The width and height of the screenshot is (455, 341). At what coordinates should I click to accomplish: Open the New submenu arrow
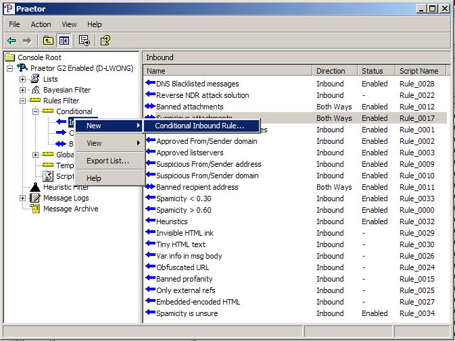tap(139, 126)
